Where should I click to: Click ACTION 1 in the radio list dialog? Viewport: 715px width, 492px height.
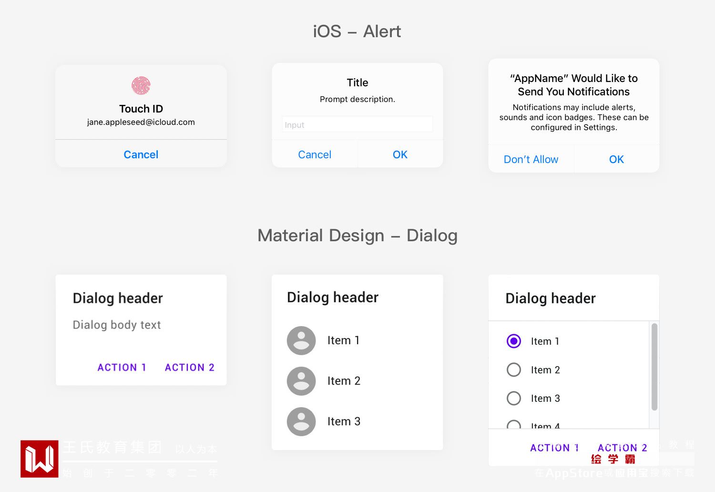(x=554, y=448)
